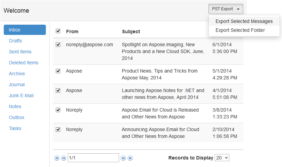Open the Journal folder
This screenshot has width=282, height=167.
coord(17,85)
